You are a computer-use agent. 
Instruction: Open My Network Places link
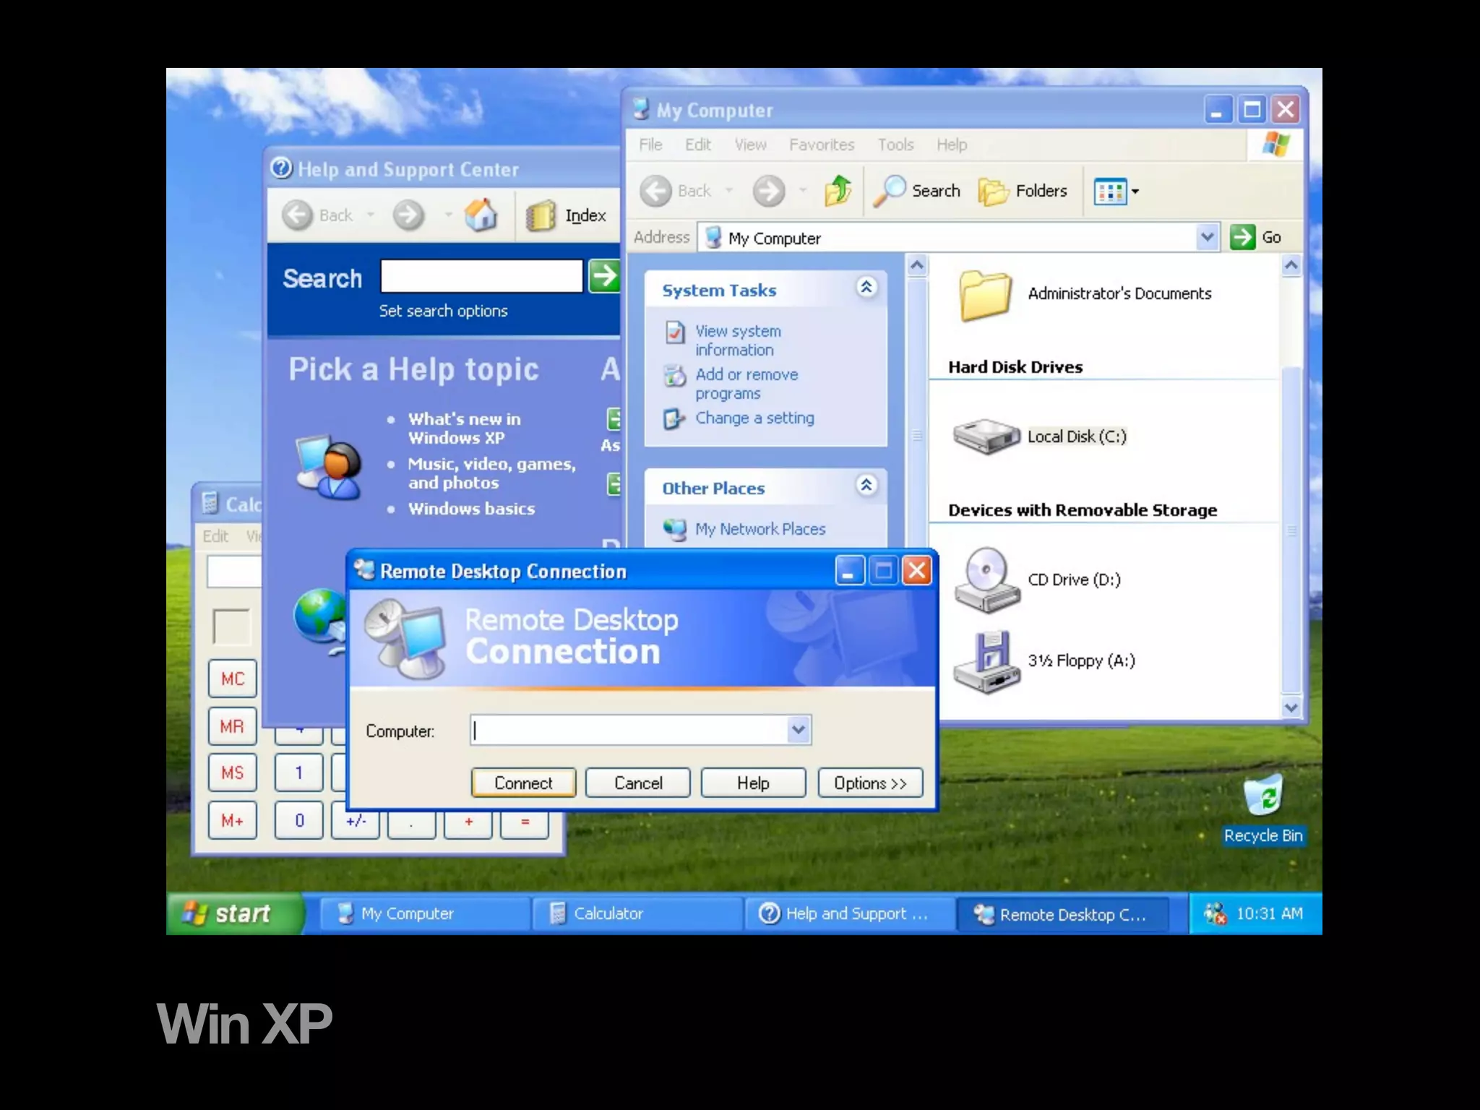760,529
